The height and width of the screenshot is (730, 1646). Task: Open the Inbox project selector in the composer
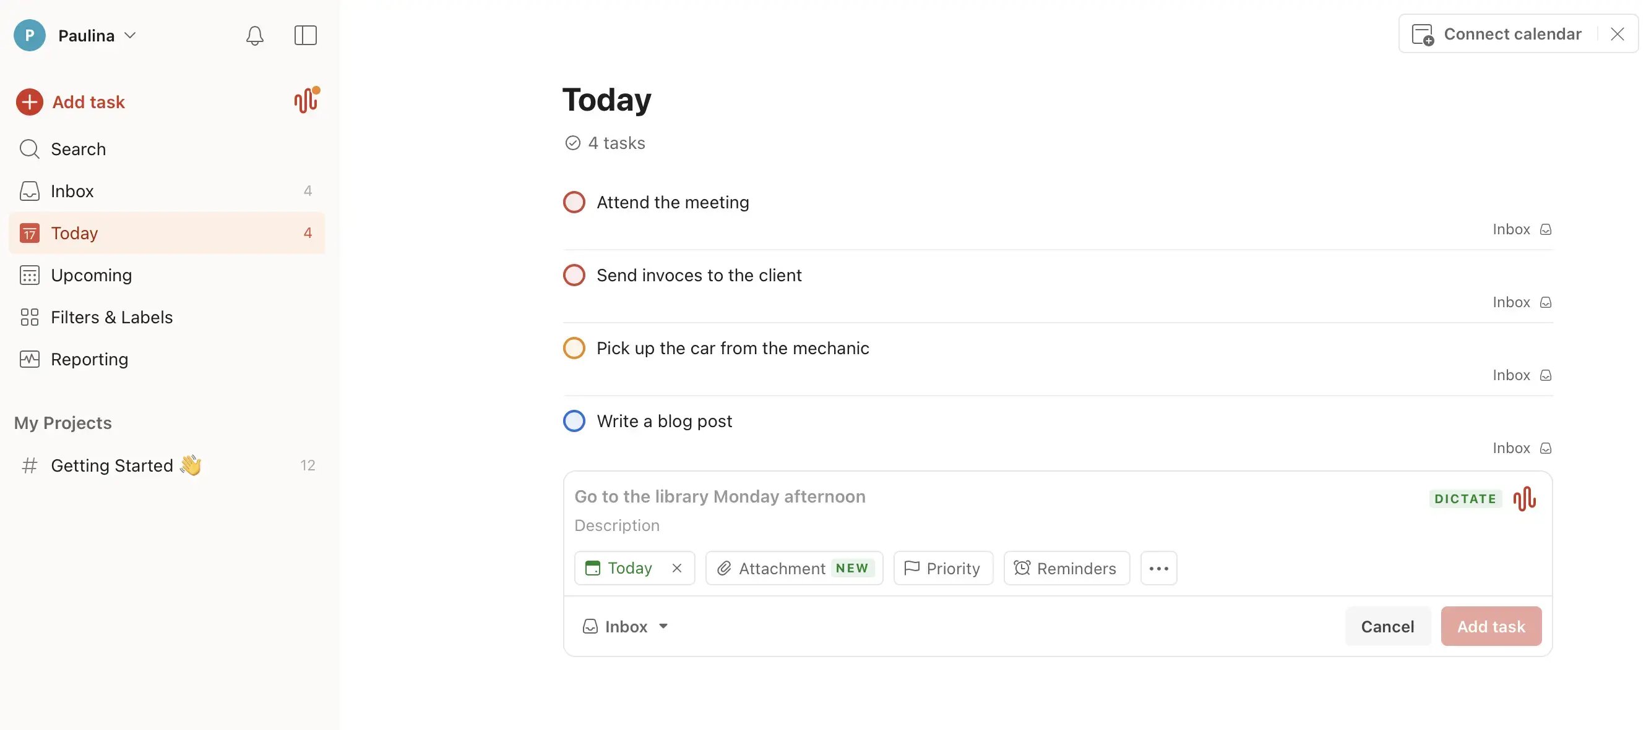click(625, 626)
